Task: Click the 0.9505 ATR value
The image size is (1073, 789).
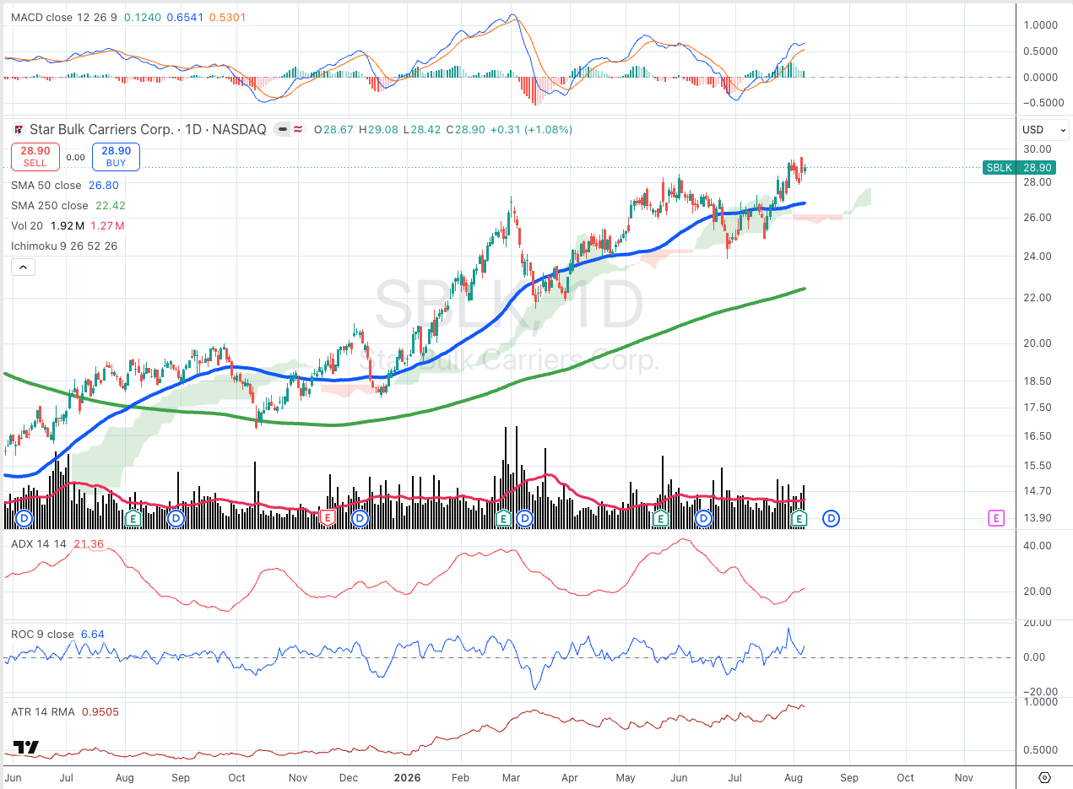Action: pyautogui.click(x=101, y=712)
